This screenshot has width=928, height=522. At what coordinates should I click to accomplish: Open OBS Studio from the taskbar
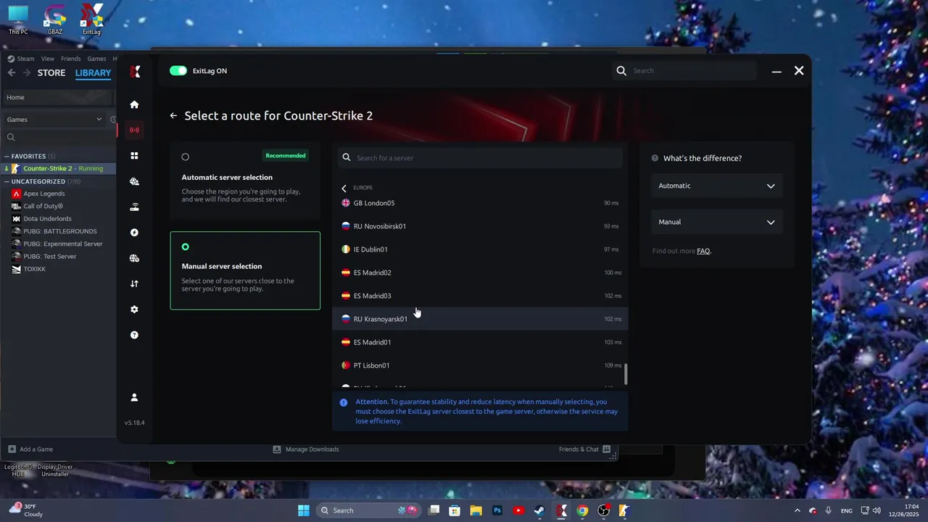[604, 510]
